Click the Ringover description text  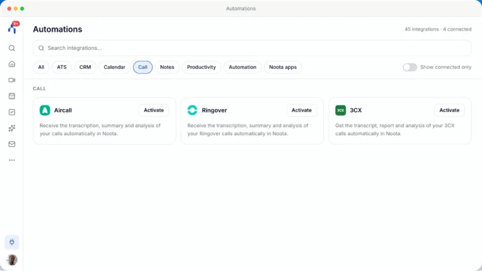pos(248,130)
